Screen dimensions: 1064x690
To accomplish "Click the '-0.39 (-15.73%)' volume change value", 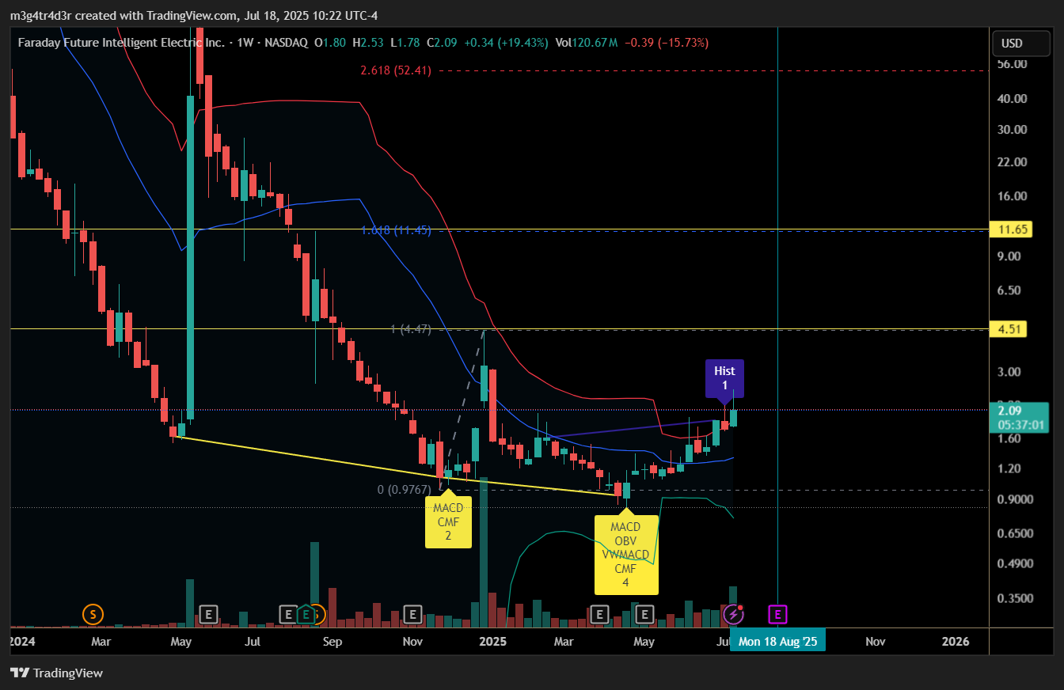I will pos(667,43).
